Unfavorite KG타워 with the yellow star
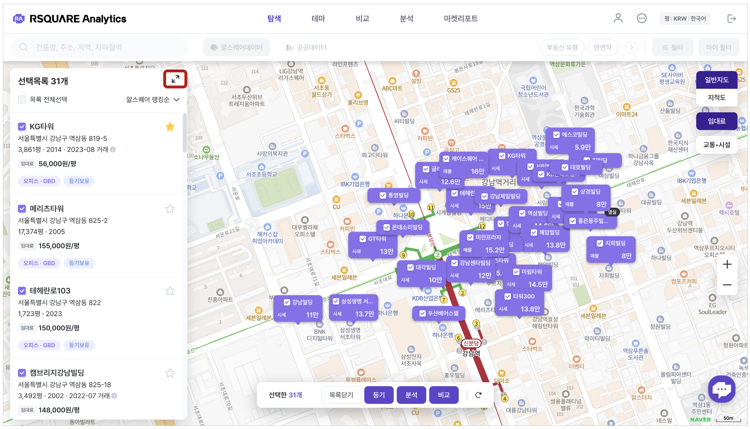This screenshot has width=750, height=429. (170, 127)
